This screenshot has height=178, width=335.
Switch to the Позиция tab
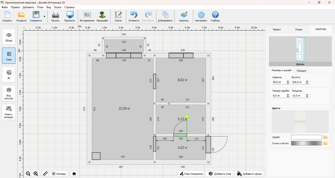pos(301,70)
